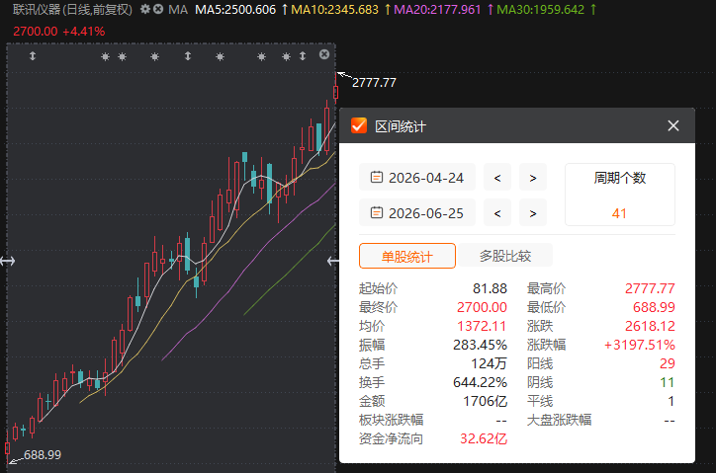716x473 pixels.
Task: Click the 阳线 count 29
Action: (x=668, y=363)
